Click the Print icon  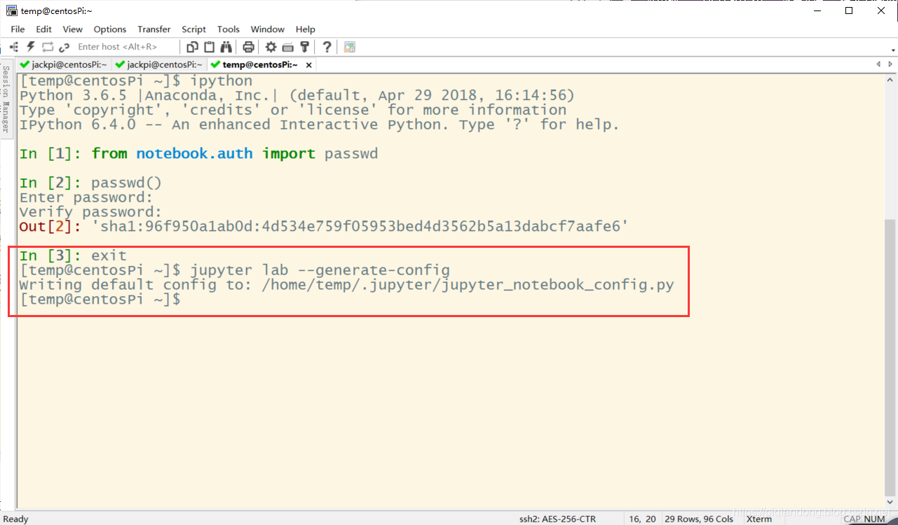[x=248, y=47]
